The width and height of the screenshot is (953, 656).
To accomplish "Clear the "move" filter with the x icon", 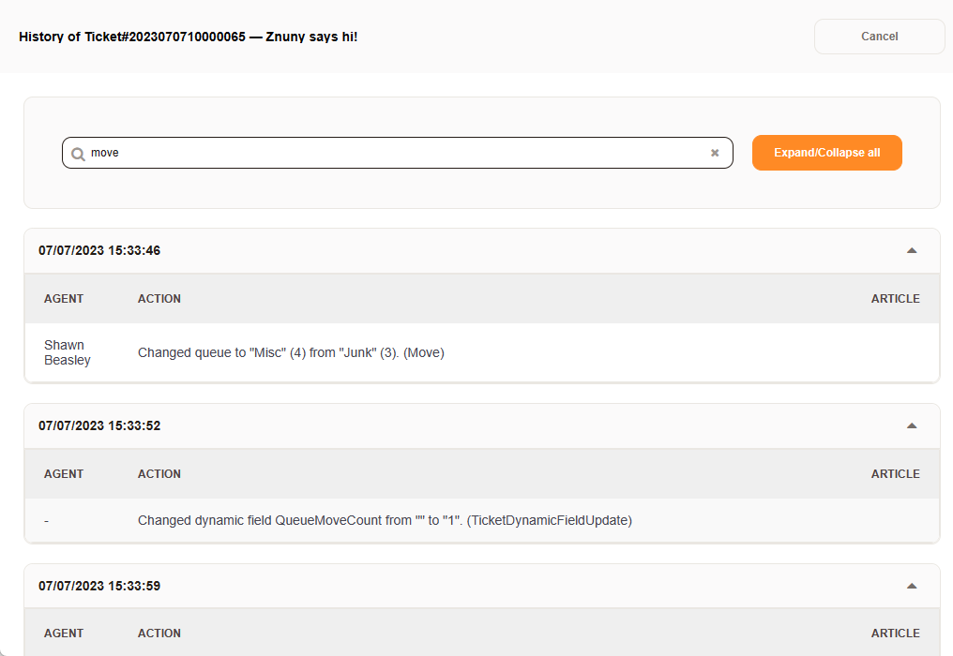I will [715, 153].
